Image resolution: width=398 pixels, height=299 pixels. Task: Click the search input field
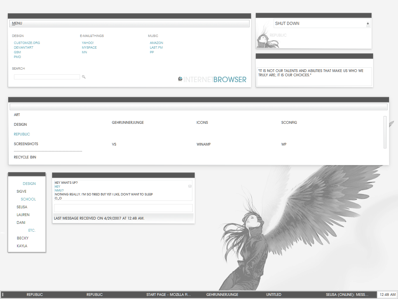point(47,77)
